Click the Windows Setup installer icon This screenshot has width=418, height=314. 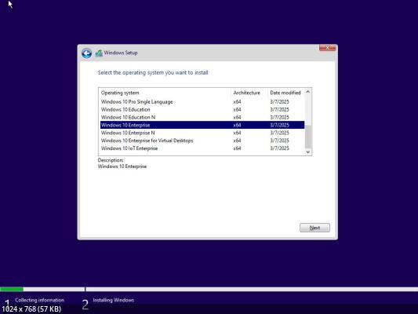click(x=99, y=53)
